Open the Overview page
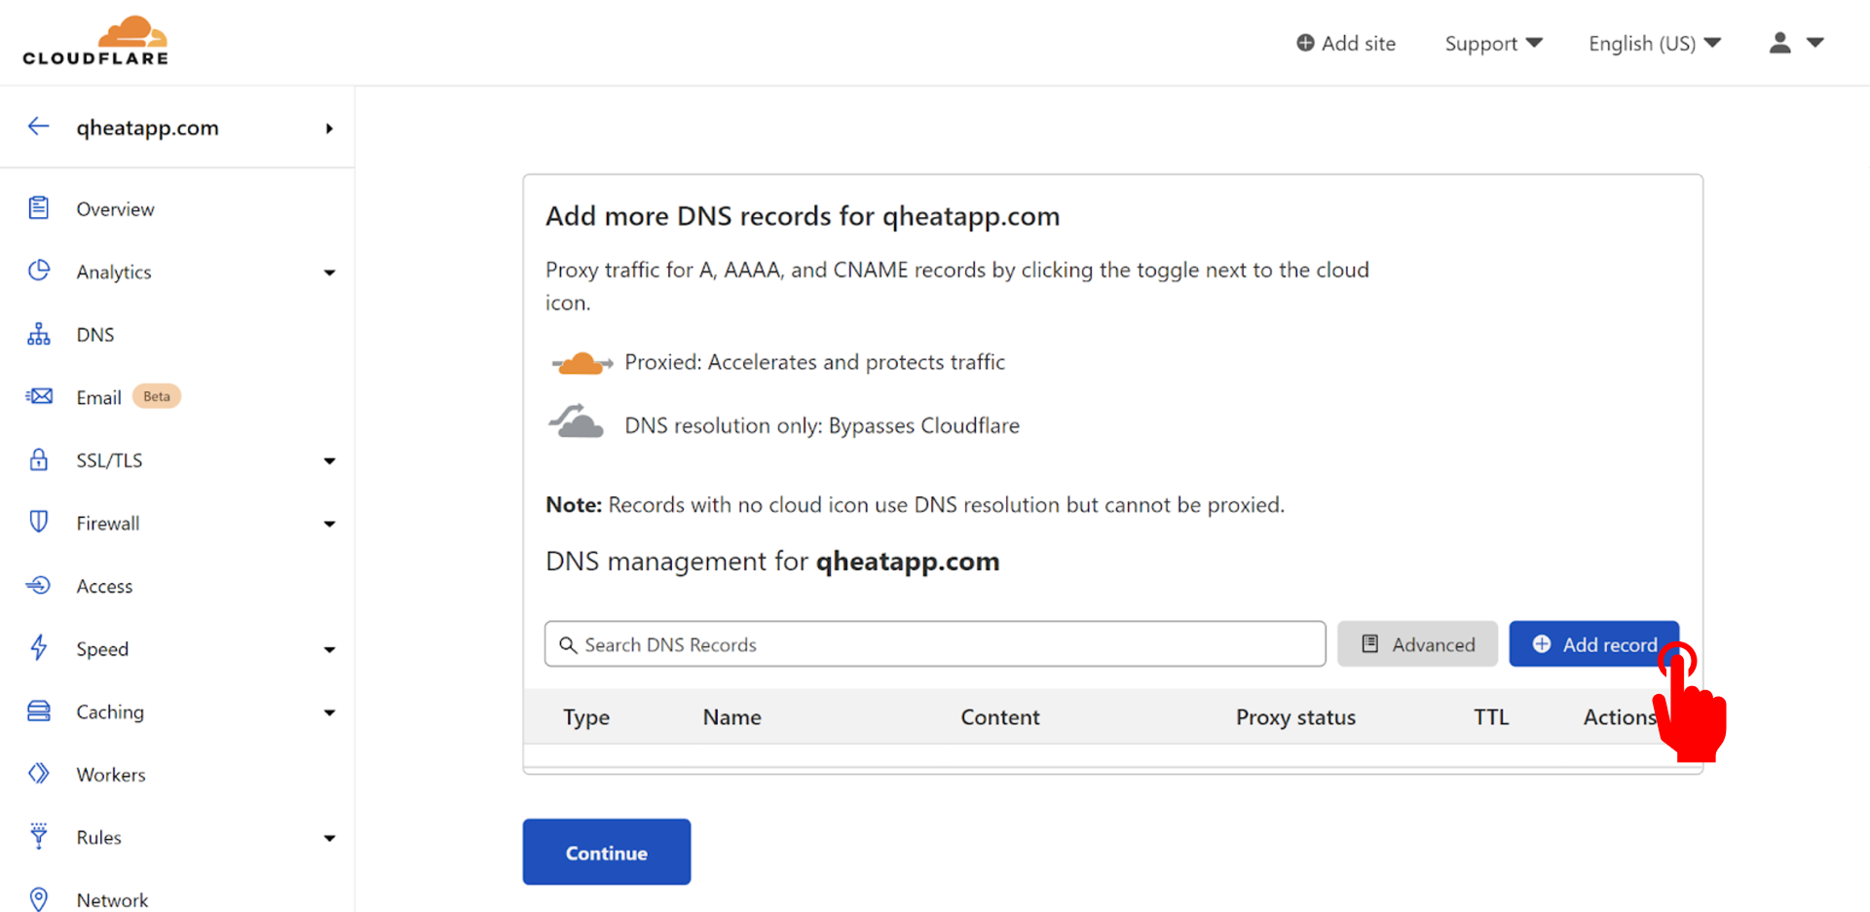 tap(115, 209)
